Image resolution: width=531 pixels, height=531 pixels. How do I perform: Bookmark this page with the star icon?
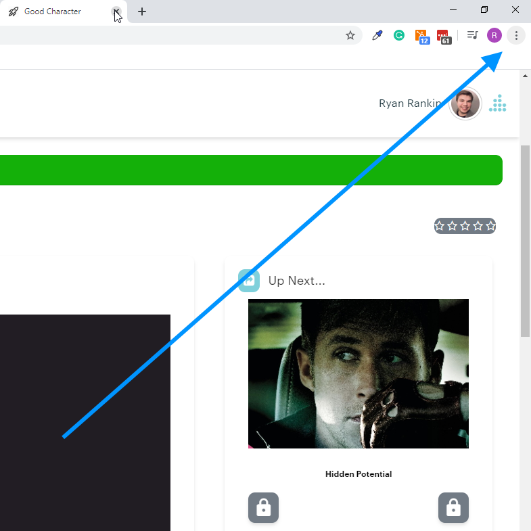(x=350, y=35)
